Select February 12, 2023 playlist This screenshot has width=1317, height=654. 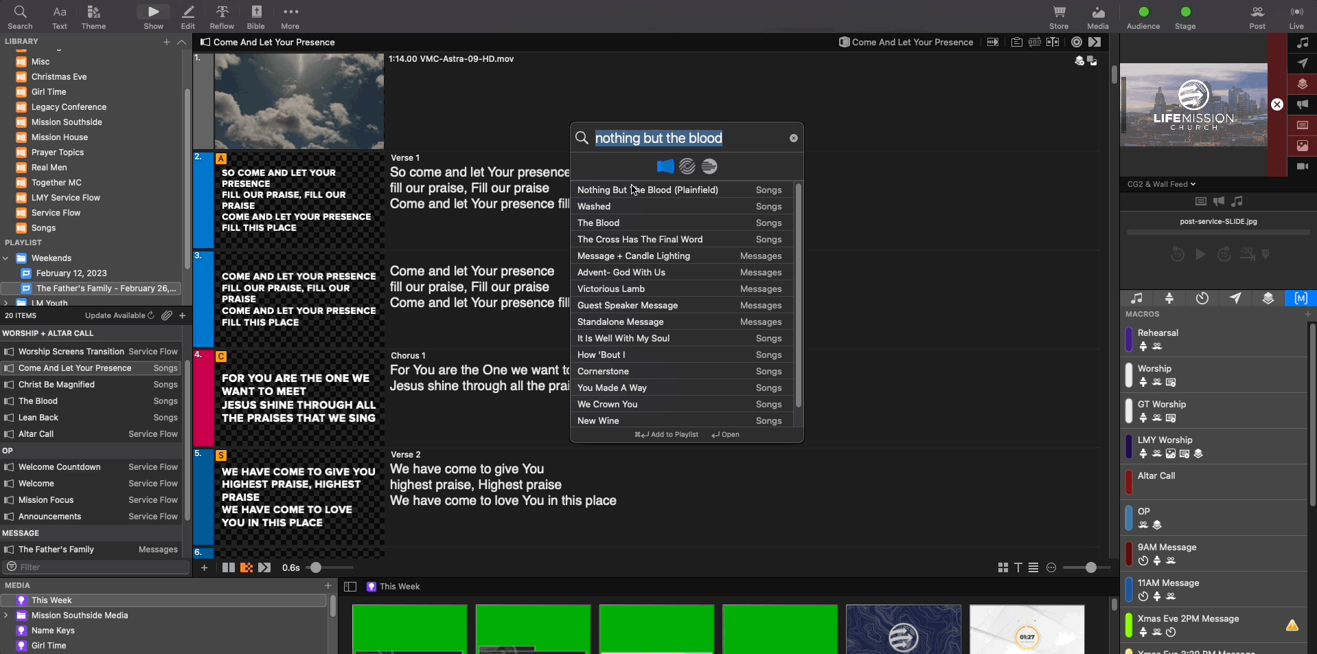(92, 273)
